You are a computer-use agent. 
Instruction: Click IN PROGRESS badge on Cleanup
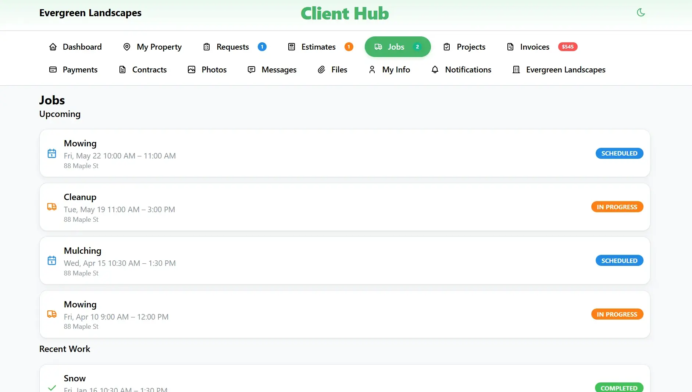point(617,207)
